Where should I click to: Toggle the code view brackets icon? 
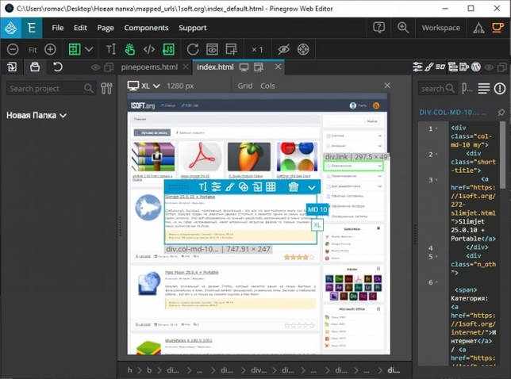[x=149, y=49]
